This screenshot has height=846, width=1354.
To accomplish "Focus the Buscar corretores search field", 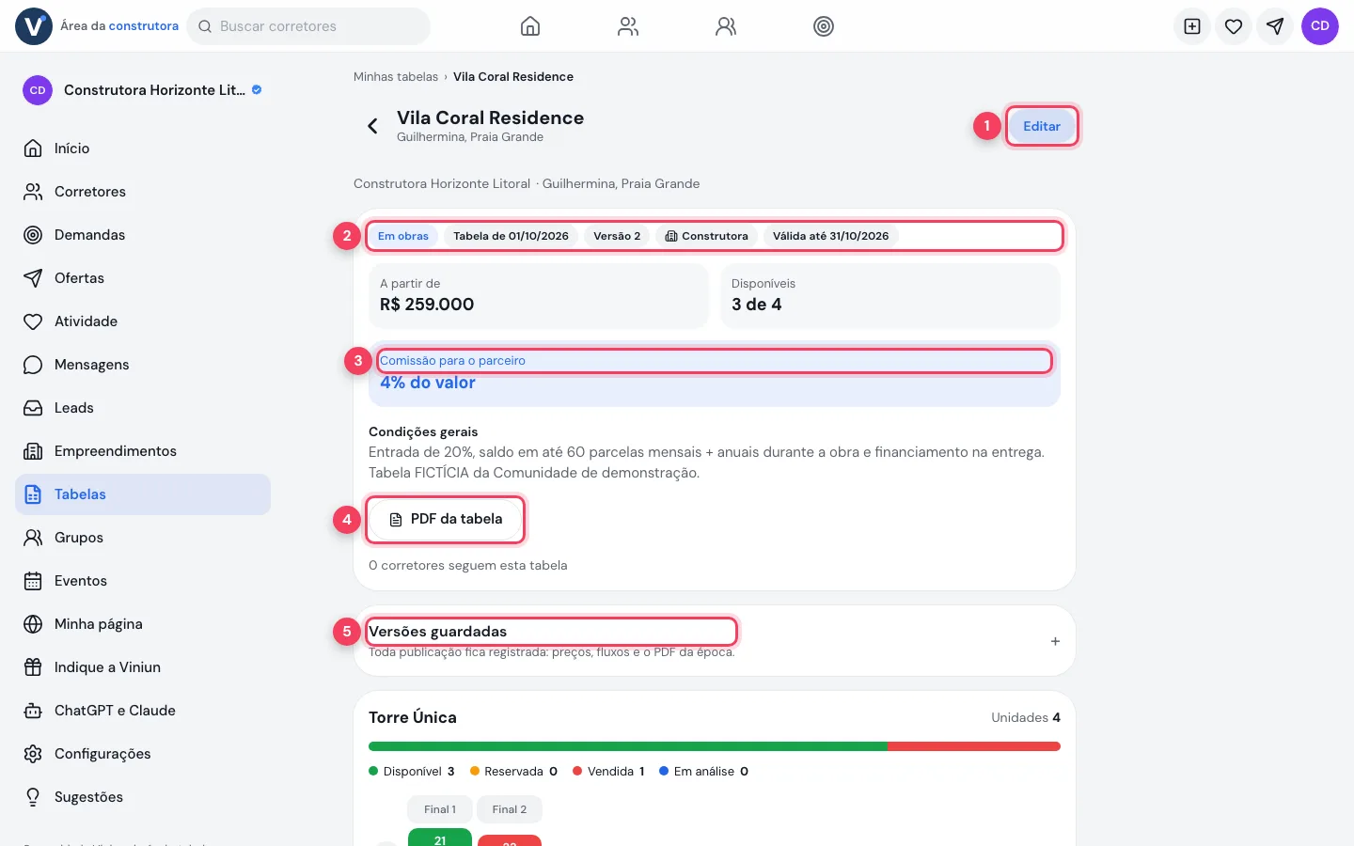I will [308, 26].
